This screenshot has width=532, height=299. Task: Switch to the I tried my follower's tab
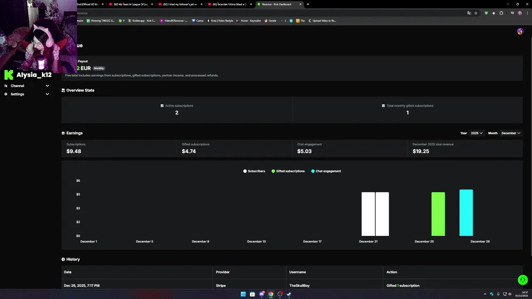(180, 4)
